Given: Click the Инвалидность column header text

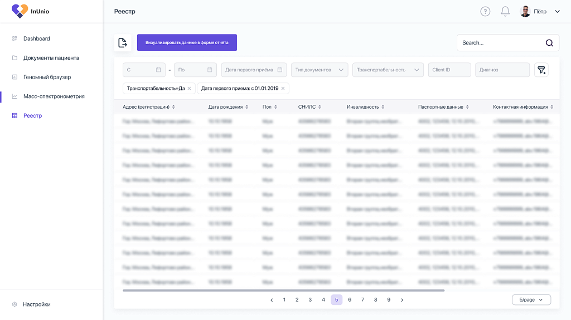Looking at the screenshot, I should click(362, 107).
